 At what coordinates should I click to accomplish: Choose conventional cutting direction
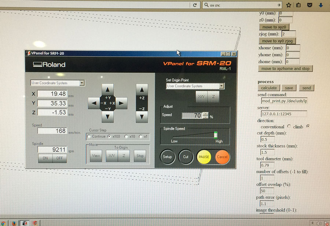pyautogui.click(x=289, y=126)
